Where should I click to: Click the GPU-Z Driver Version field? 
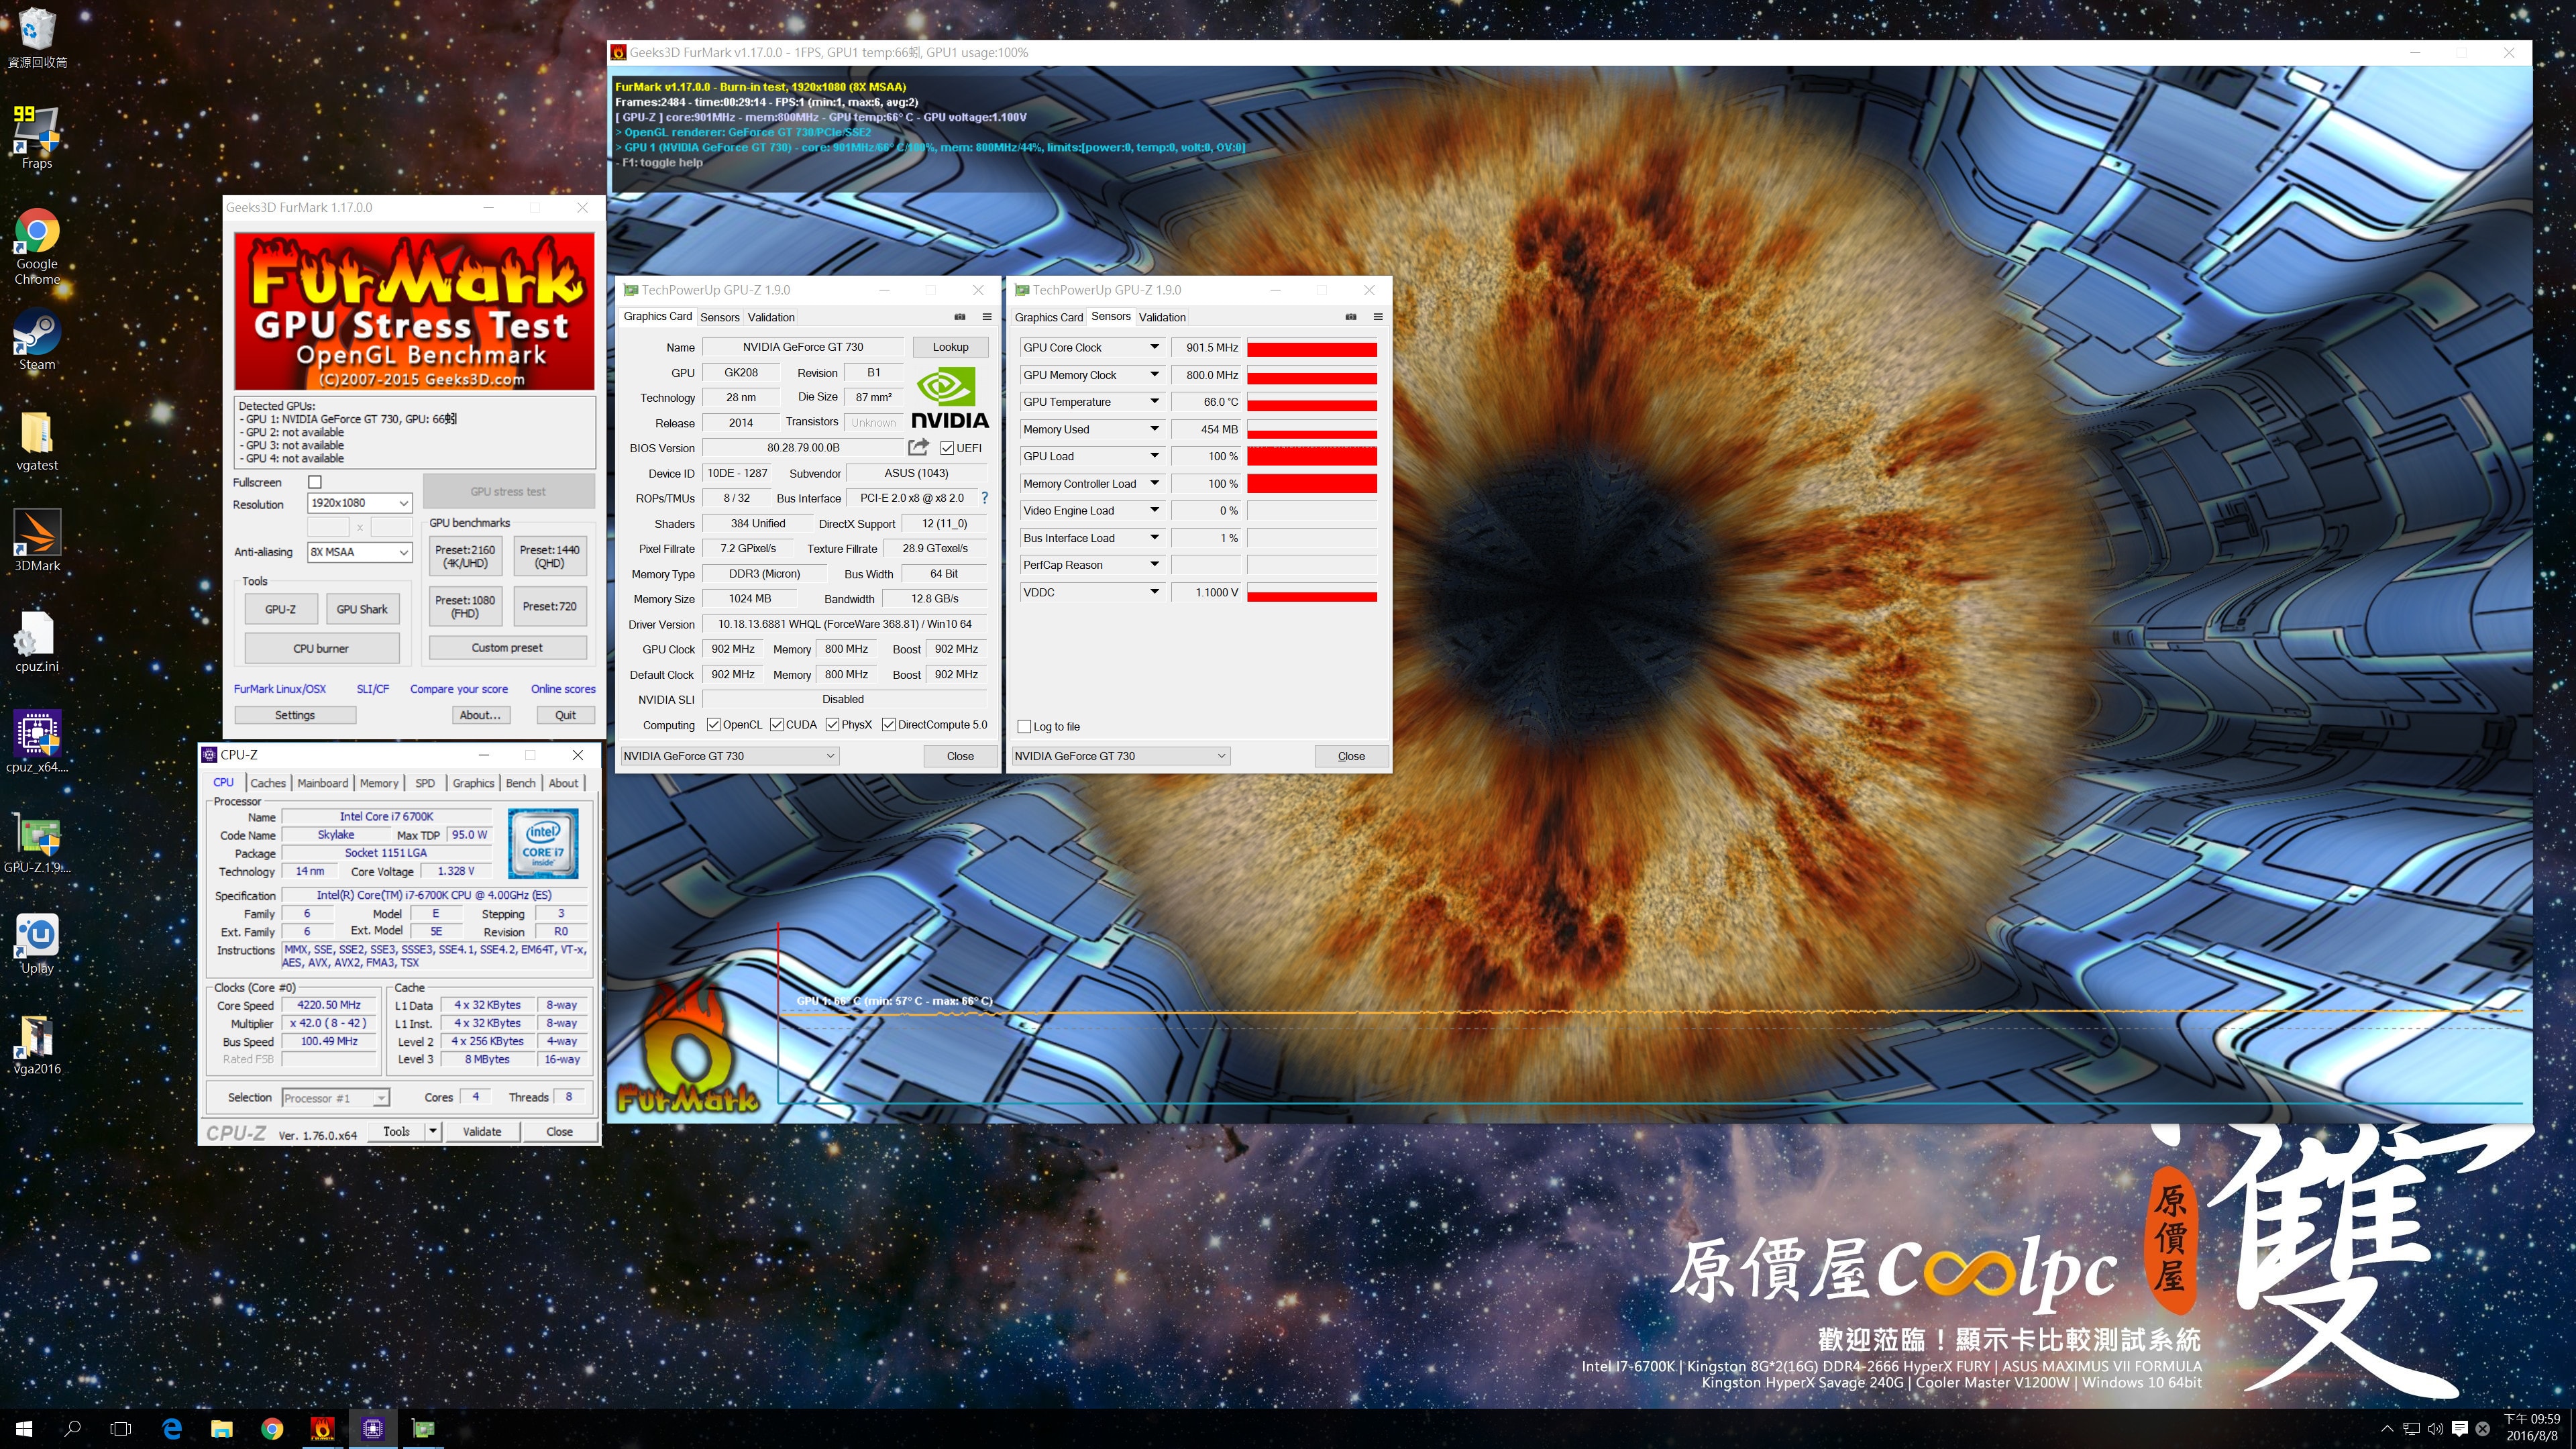click(845, 624)
